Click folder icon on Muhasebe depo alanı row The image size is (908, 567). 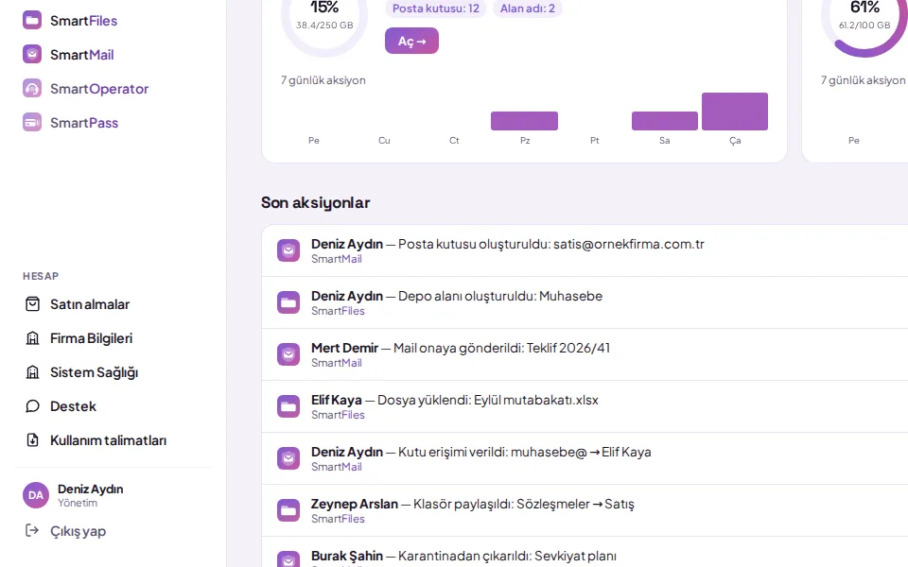coord(288,302)
